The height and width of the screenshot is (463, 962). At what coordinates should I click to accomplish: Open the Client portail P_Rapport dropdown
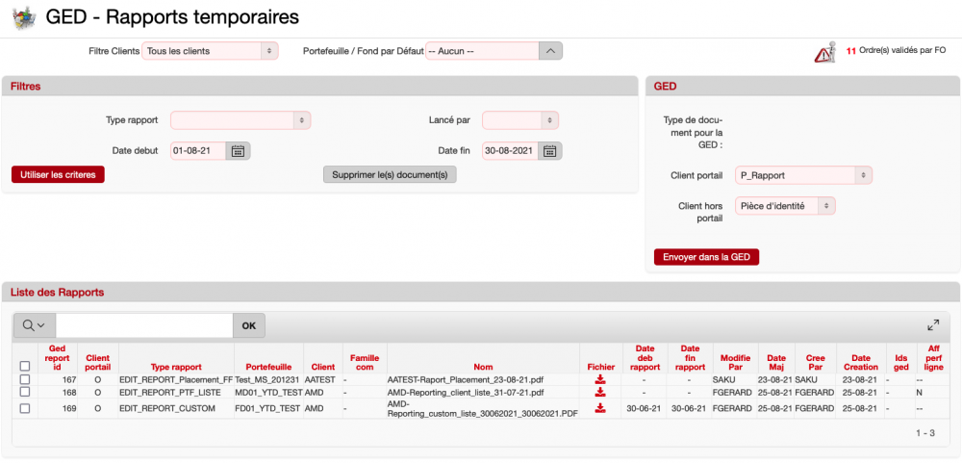[803, 175]
